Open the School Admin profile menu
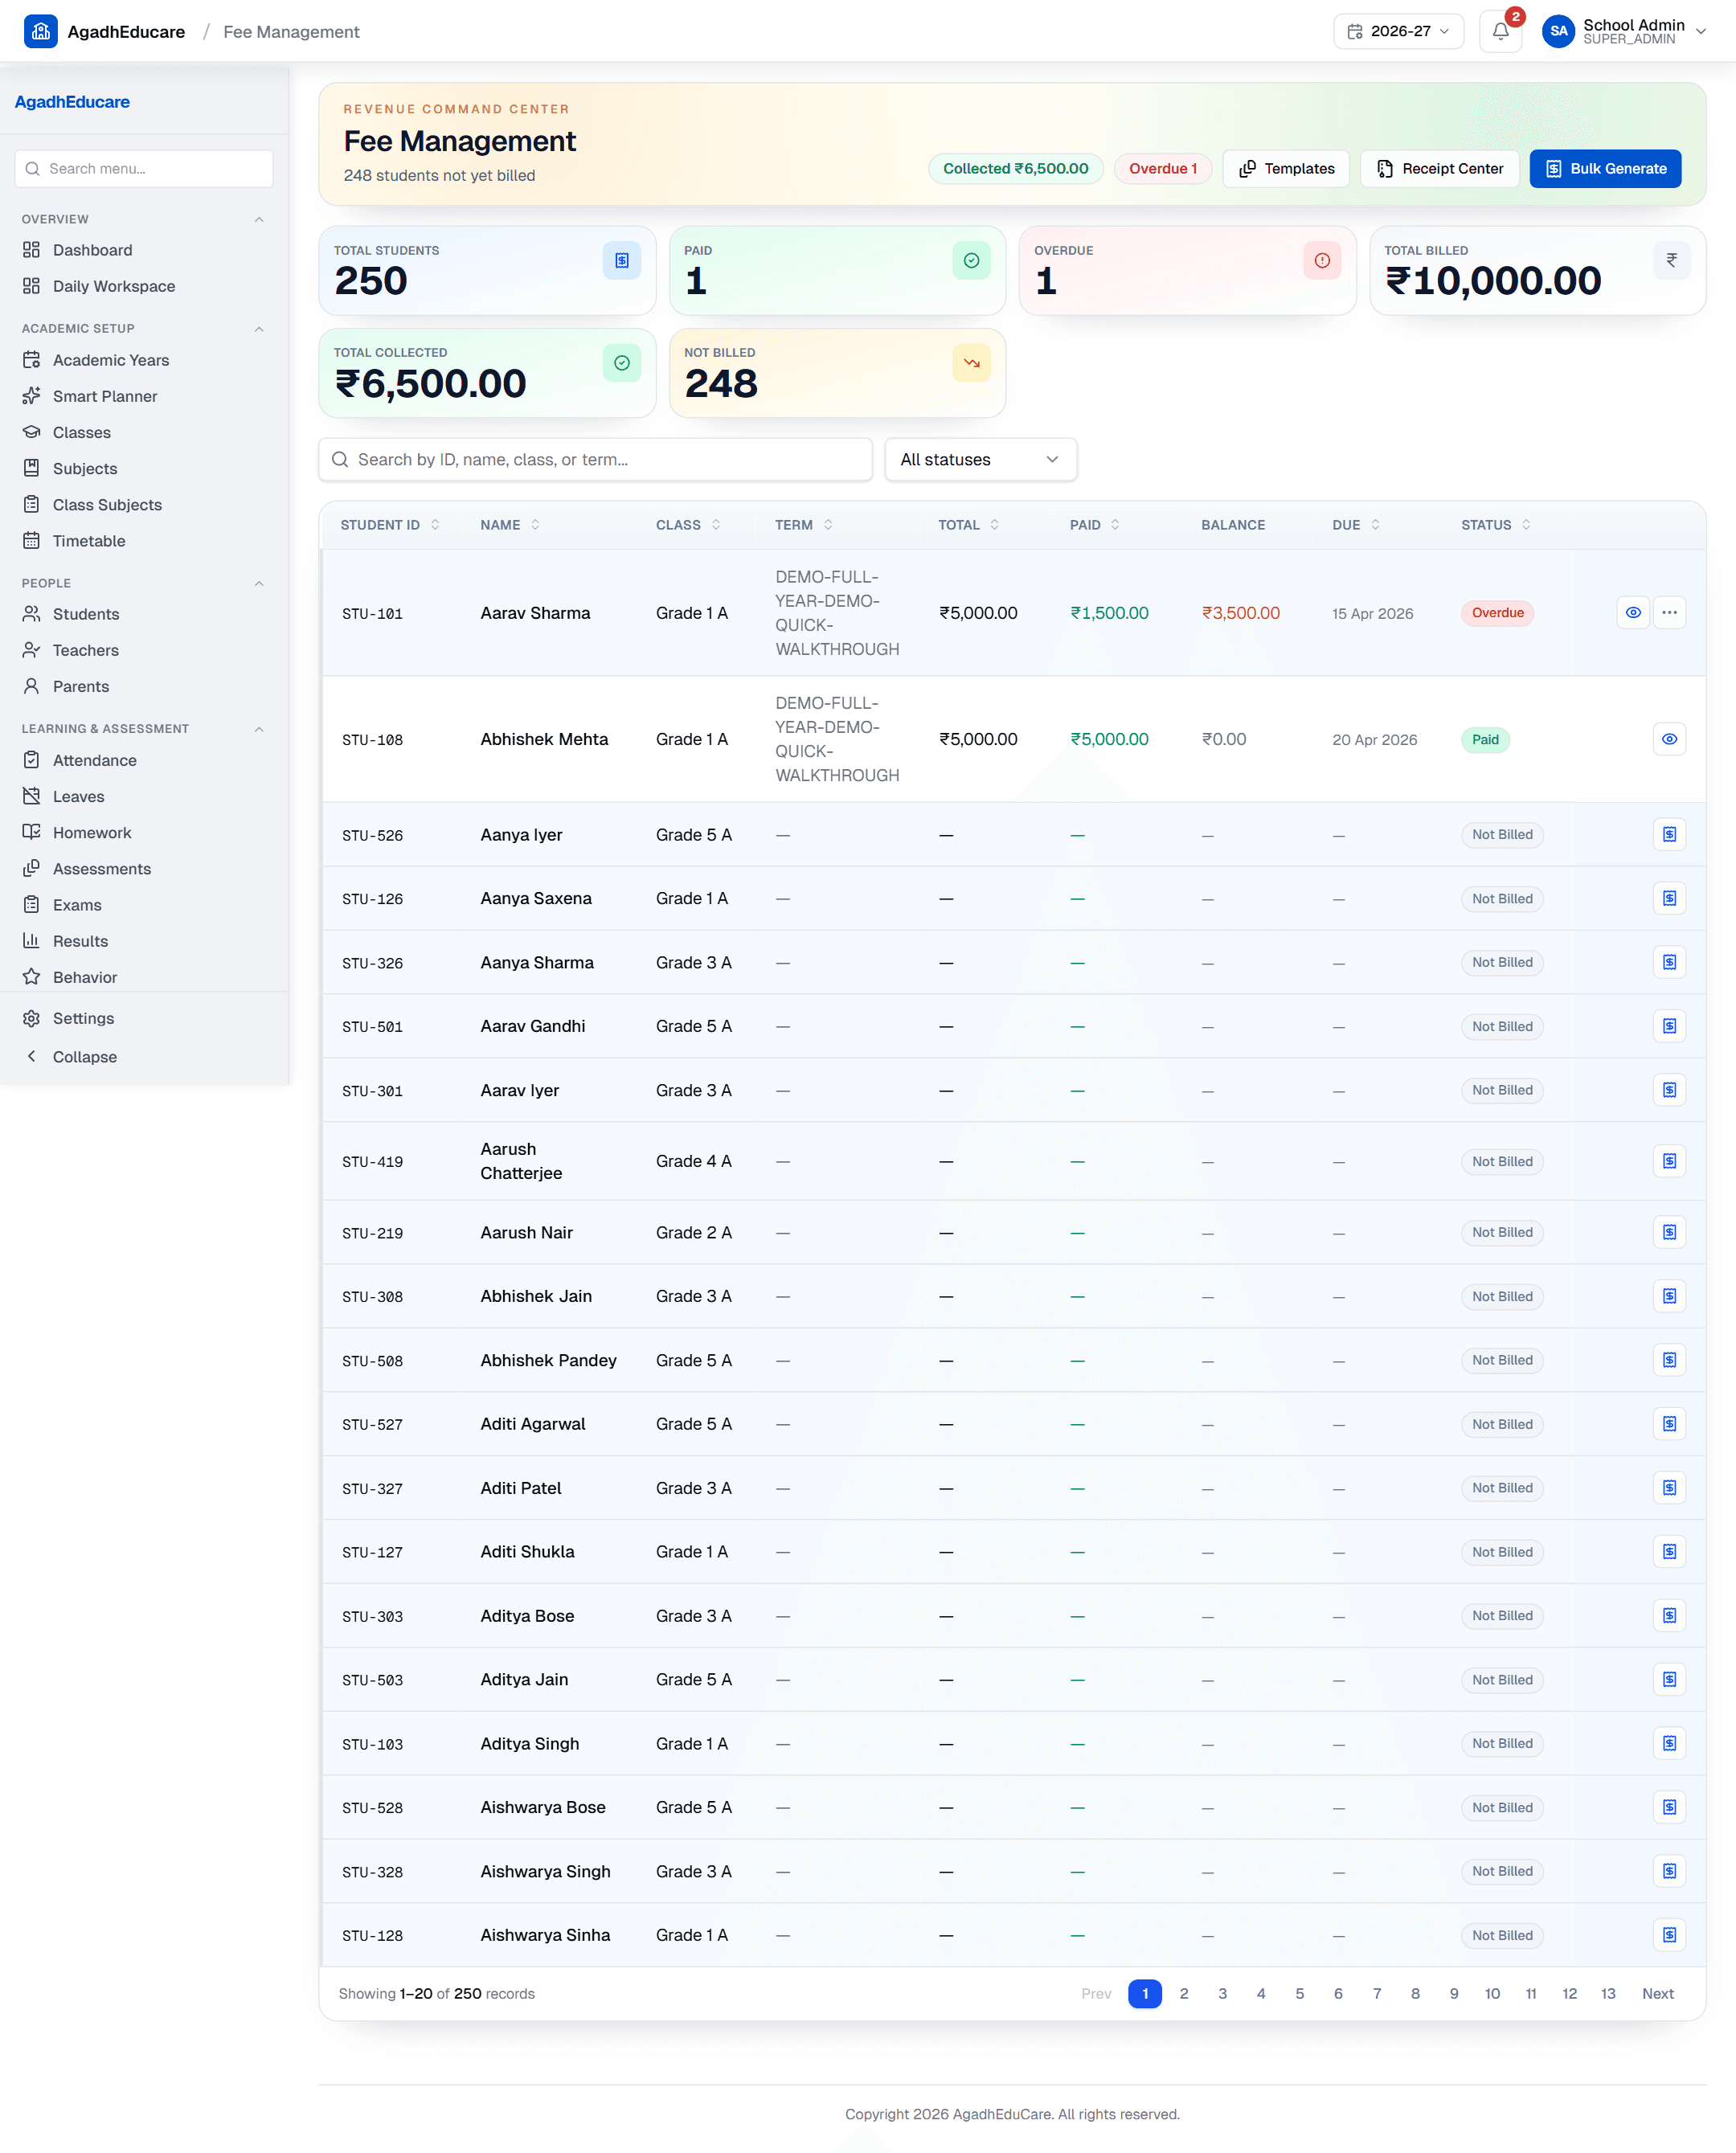The height and width of the screenshot is (2153, 1736). pyautogui.click(x=1624, y=31)
